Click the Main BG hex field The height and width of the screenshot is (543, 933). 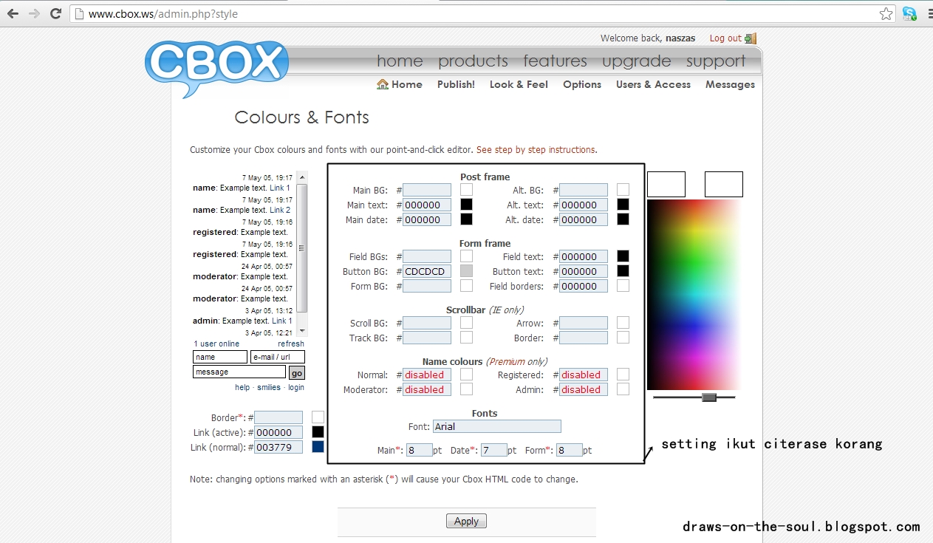pyautogui.click(x=427, y=190)
